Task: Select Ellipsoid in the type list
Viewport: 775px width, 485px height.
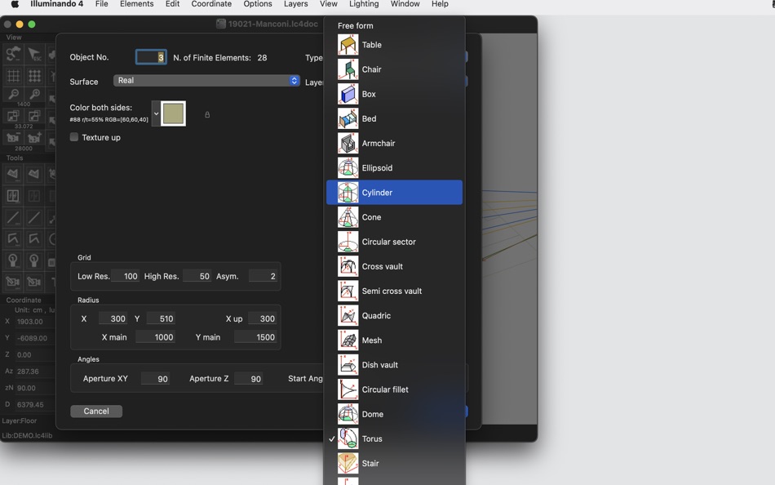Action: click(394, 167)
